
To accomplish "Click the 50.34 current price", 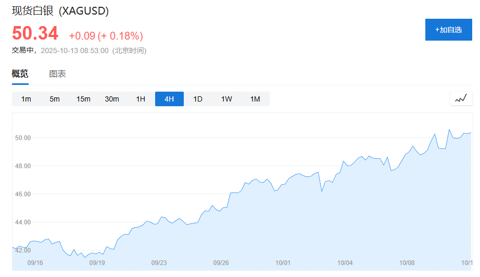I will click(35, 33).
